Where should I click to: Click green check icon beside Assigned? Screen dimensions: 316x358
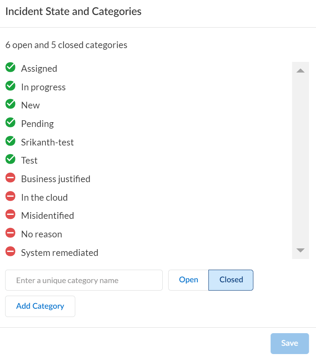click(10, 67)
